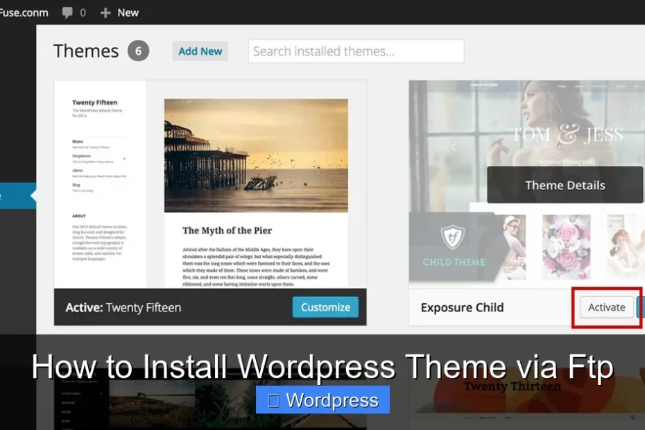Screen dimensions: 645x430
Task: Click the themes count badge 6
Action: [x=138, y=51]
